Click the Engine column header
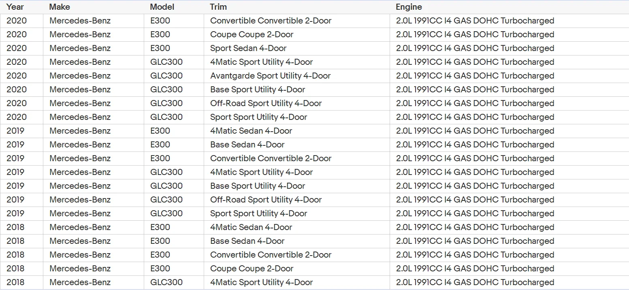The height and width of the screenshot is (290, 629). (x=409, y=7)
